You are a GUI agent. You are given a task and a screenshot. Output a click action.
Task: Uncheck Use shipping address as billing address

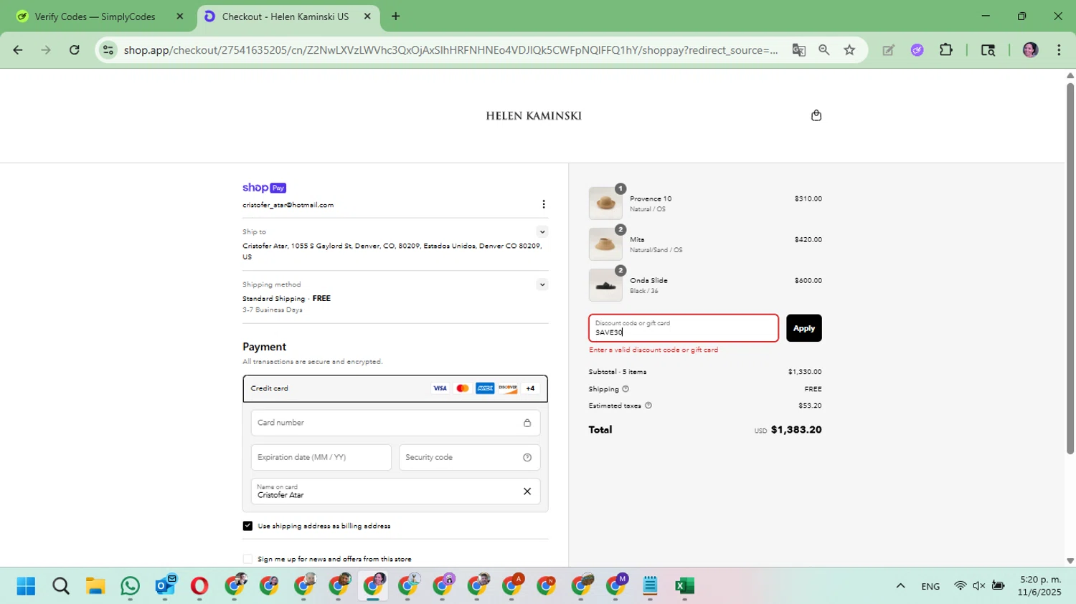247,526
